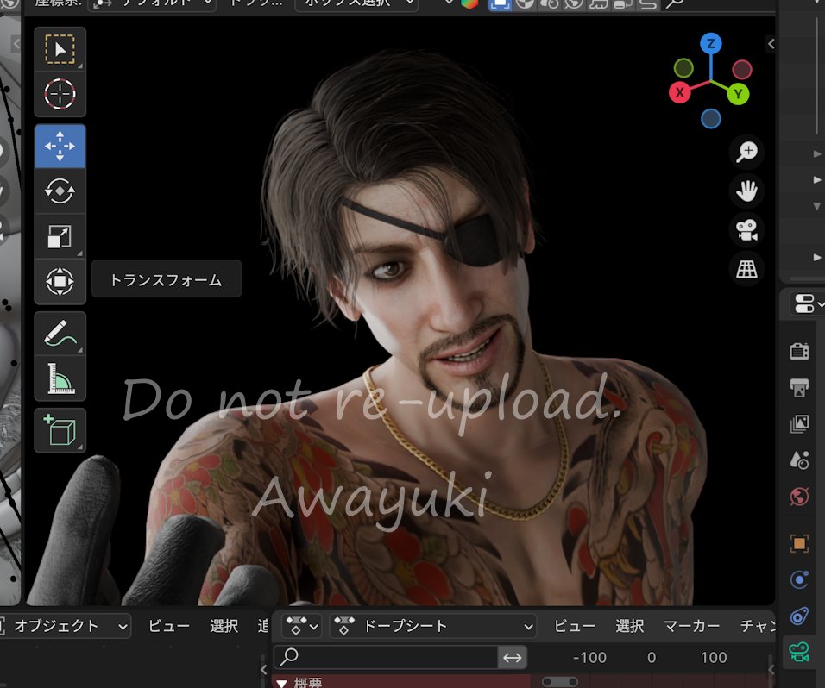Open the Output properties tab
The width and height of the screenshot is (825, 688).
[x=799, y=387]
